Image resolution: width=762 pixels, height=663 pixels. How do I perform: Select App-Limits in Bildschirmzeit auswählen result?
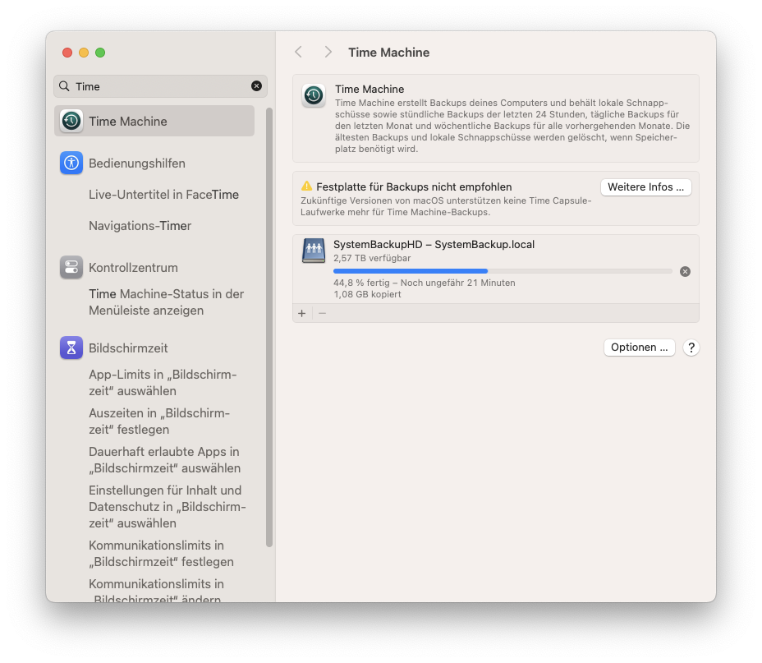pos(163,383)
